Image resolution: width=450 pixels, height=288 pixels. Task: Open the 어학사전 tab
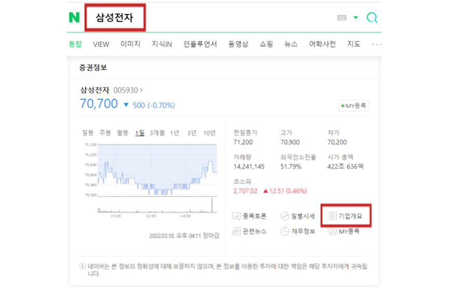coord(322,44)
